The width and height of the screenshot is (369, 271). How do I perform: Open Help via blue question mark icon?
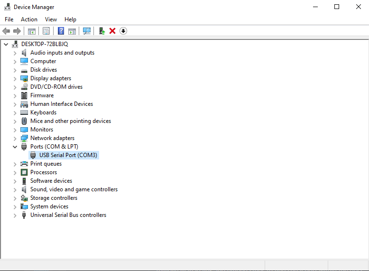(61, 31)
